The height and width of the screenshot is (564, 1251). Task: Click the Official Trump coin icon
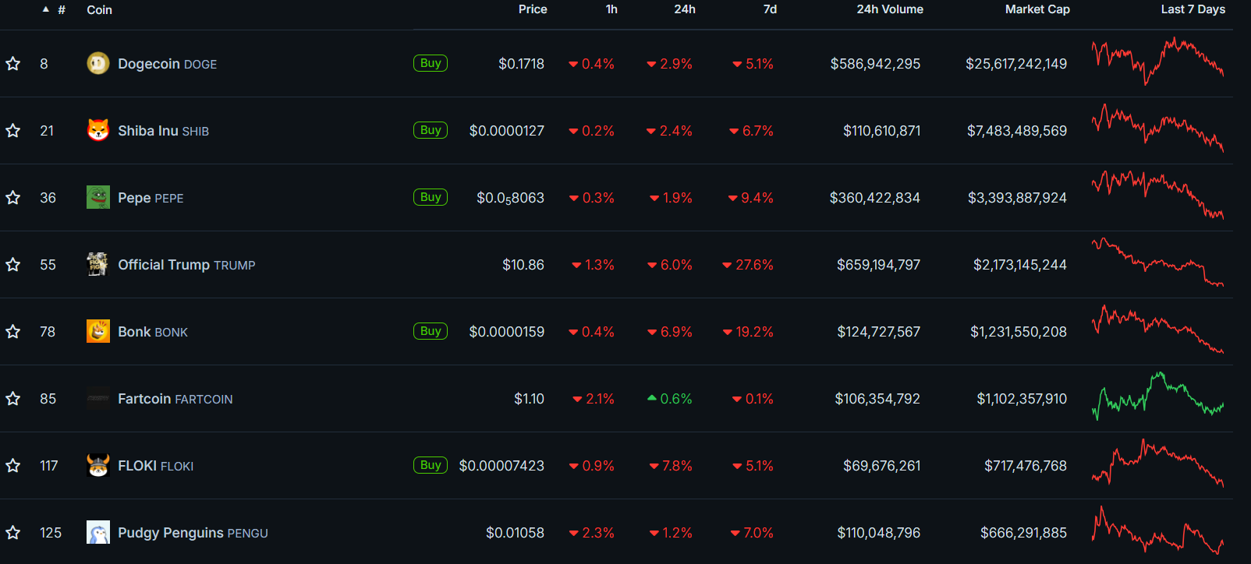pos(97,264)
